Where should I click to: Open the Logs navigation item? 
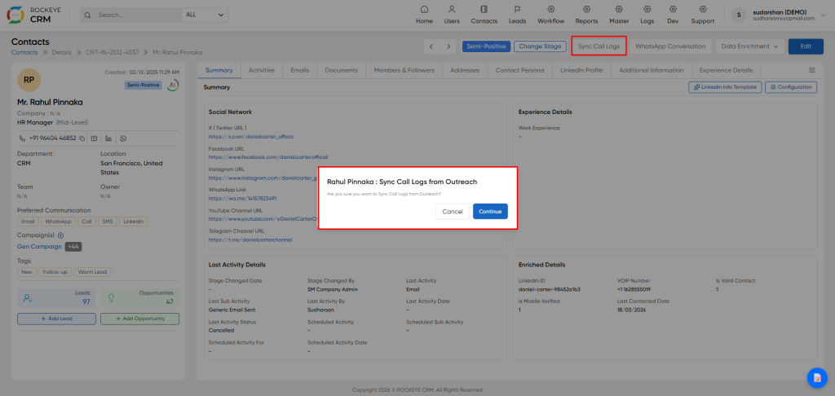point(647,15)
